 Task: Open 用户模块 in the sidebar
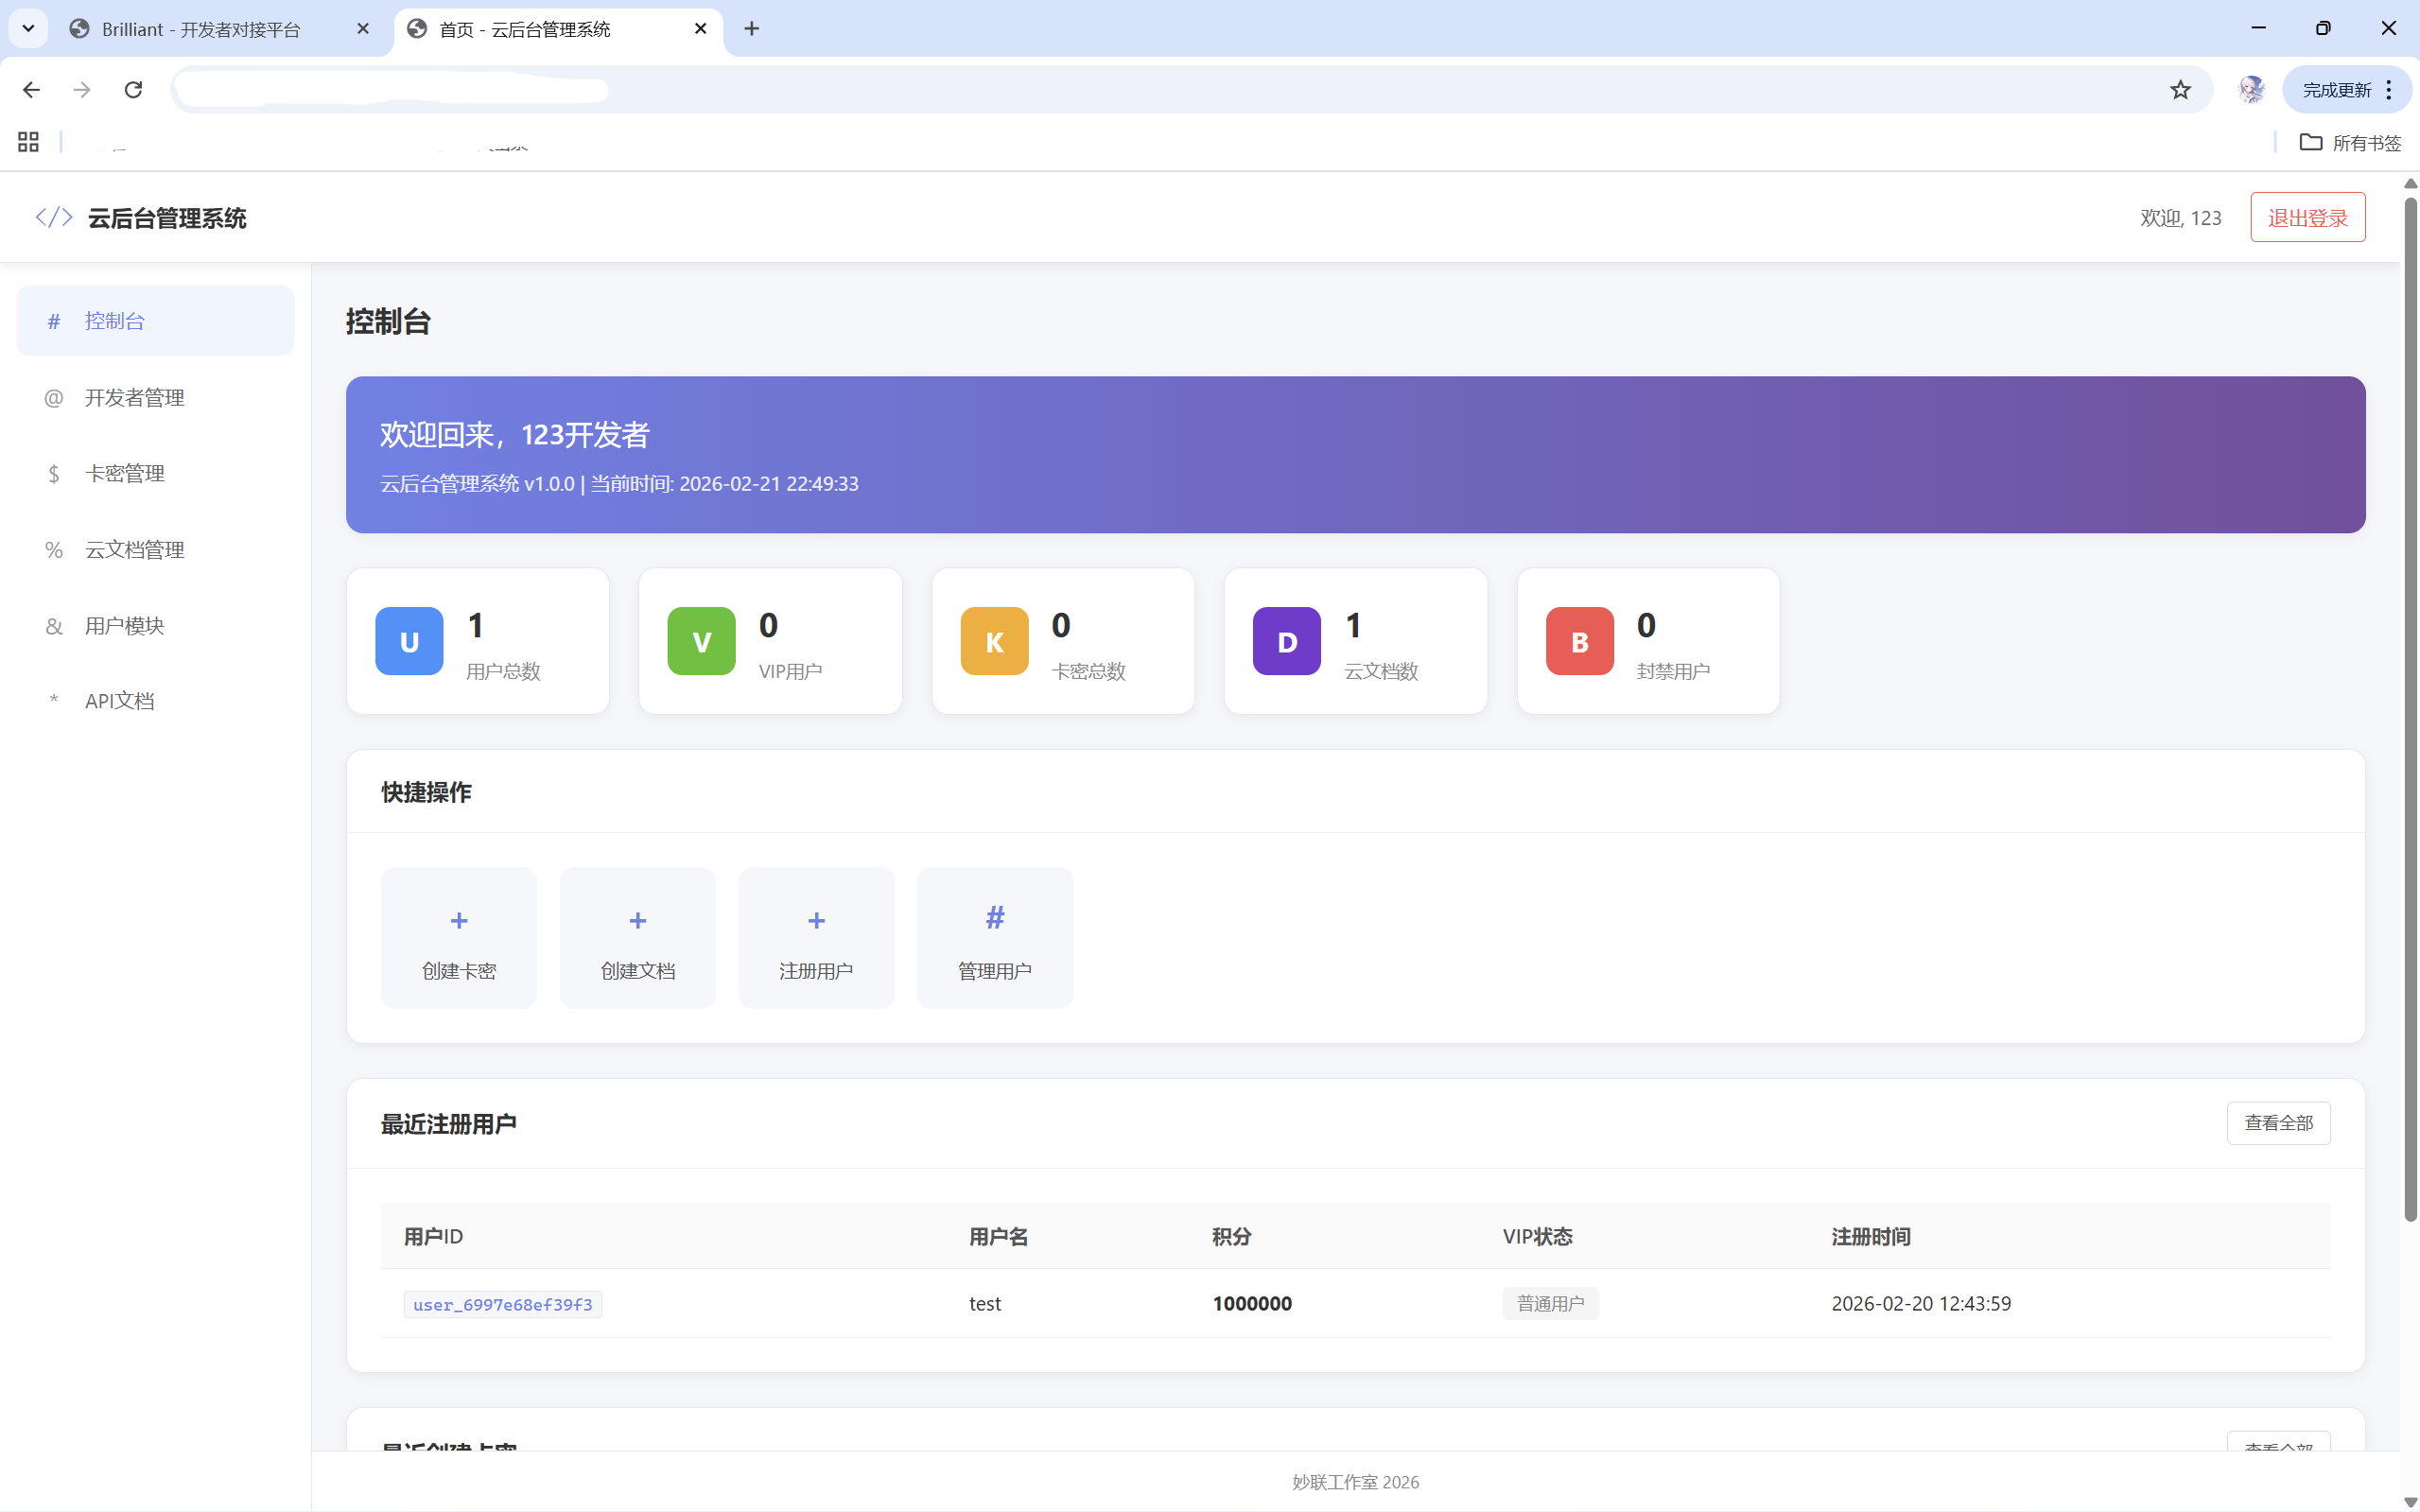(124, 625)
